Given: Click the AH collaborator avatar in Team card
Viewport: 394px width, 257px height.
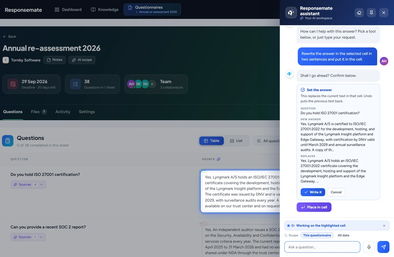Looking at the screenshot, I should click(x=131, y=84).
